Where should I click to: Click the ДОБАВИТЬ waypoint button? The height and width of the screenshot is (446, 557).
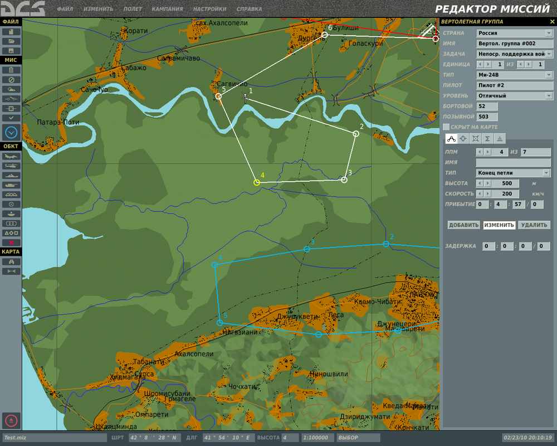[x=463, y=225]
